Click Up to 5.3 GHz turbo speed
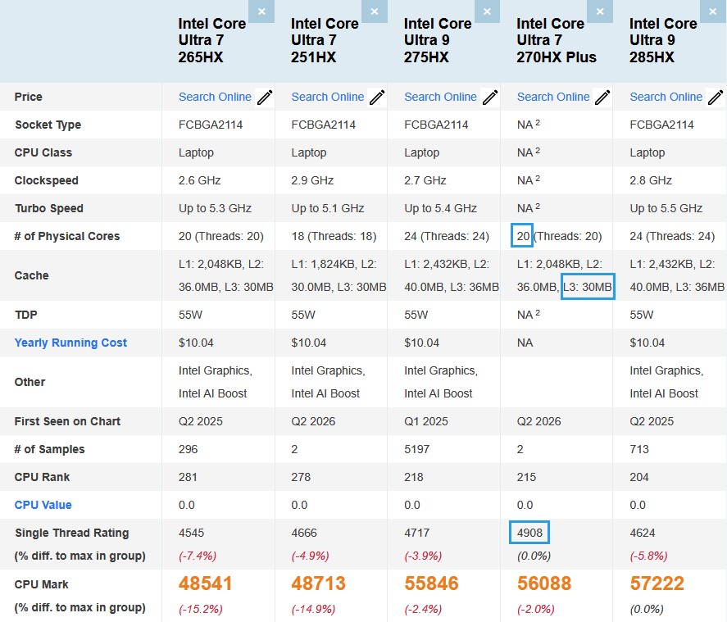 (215, 208)
